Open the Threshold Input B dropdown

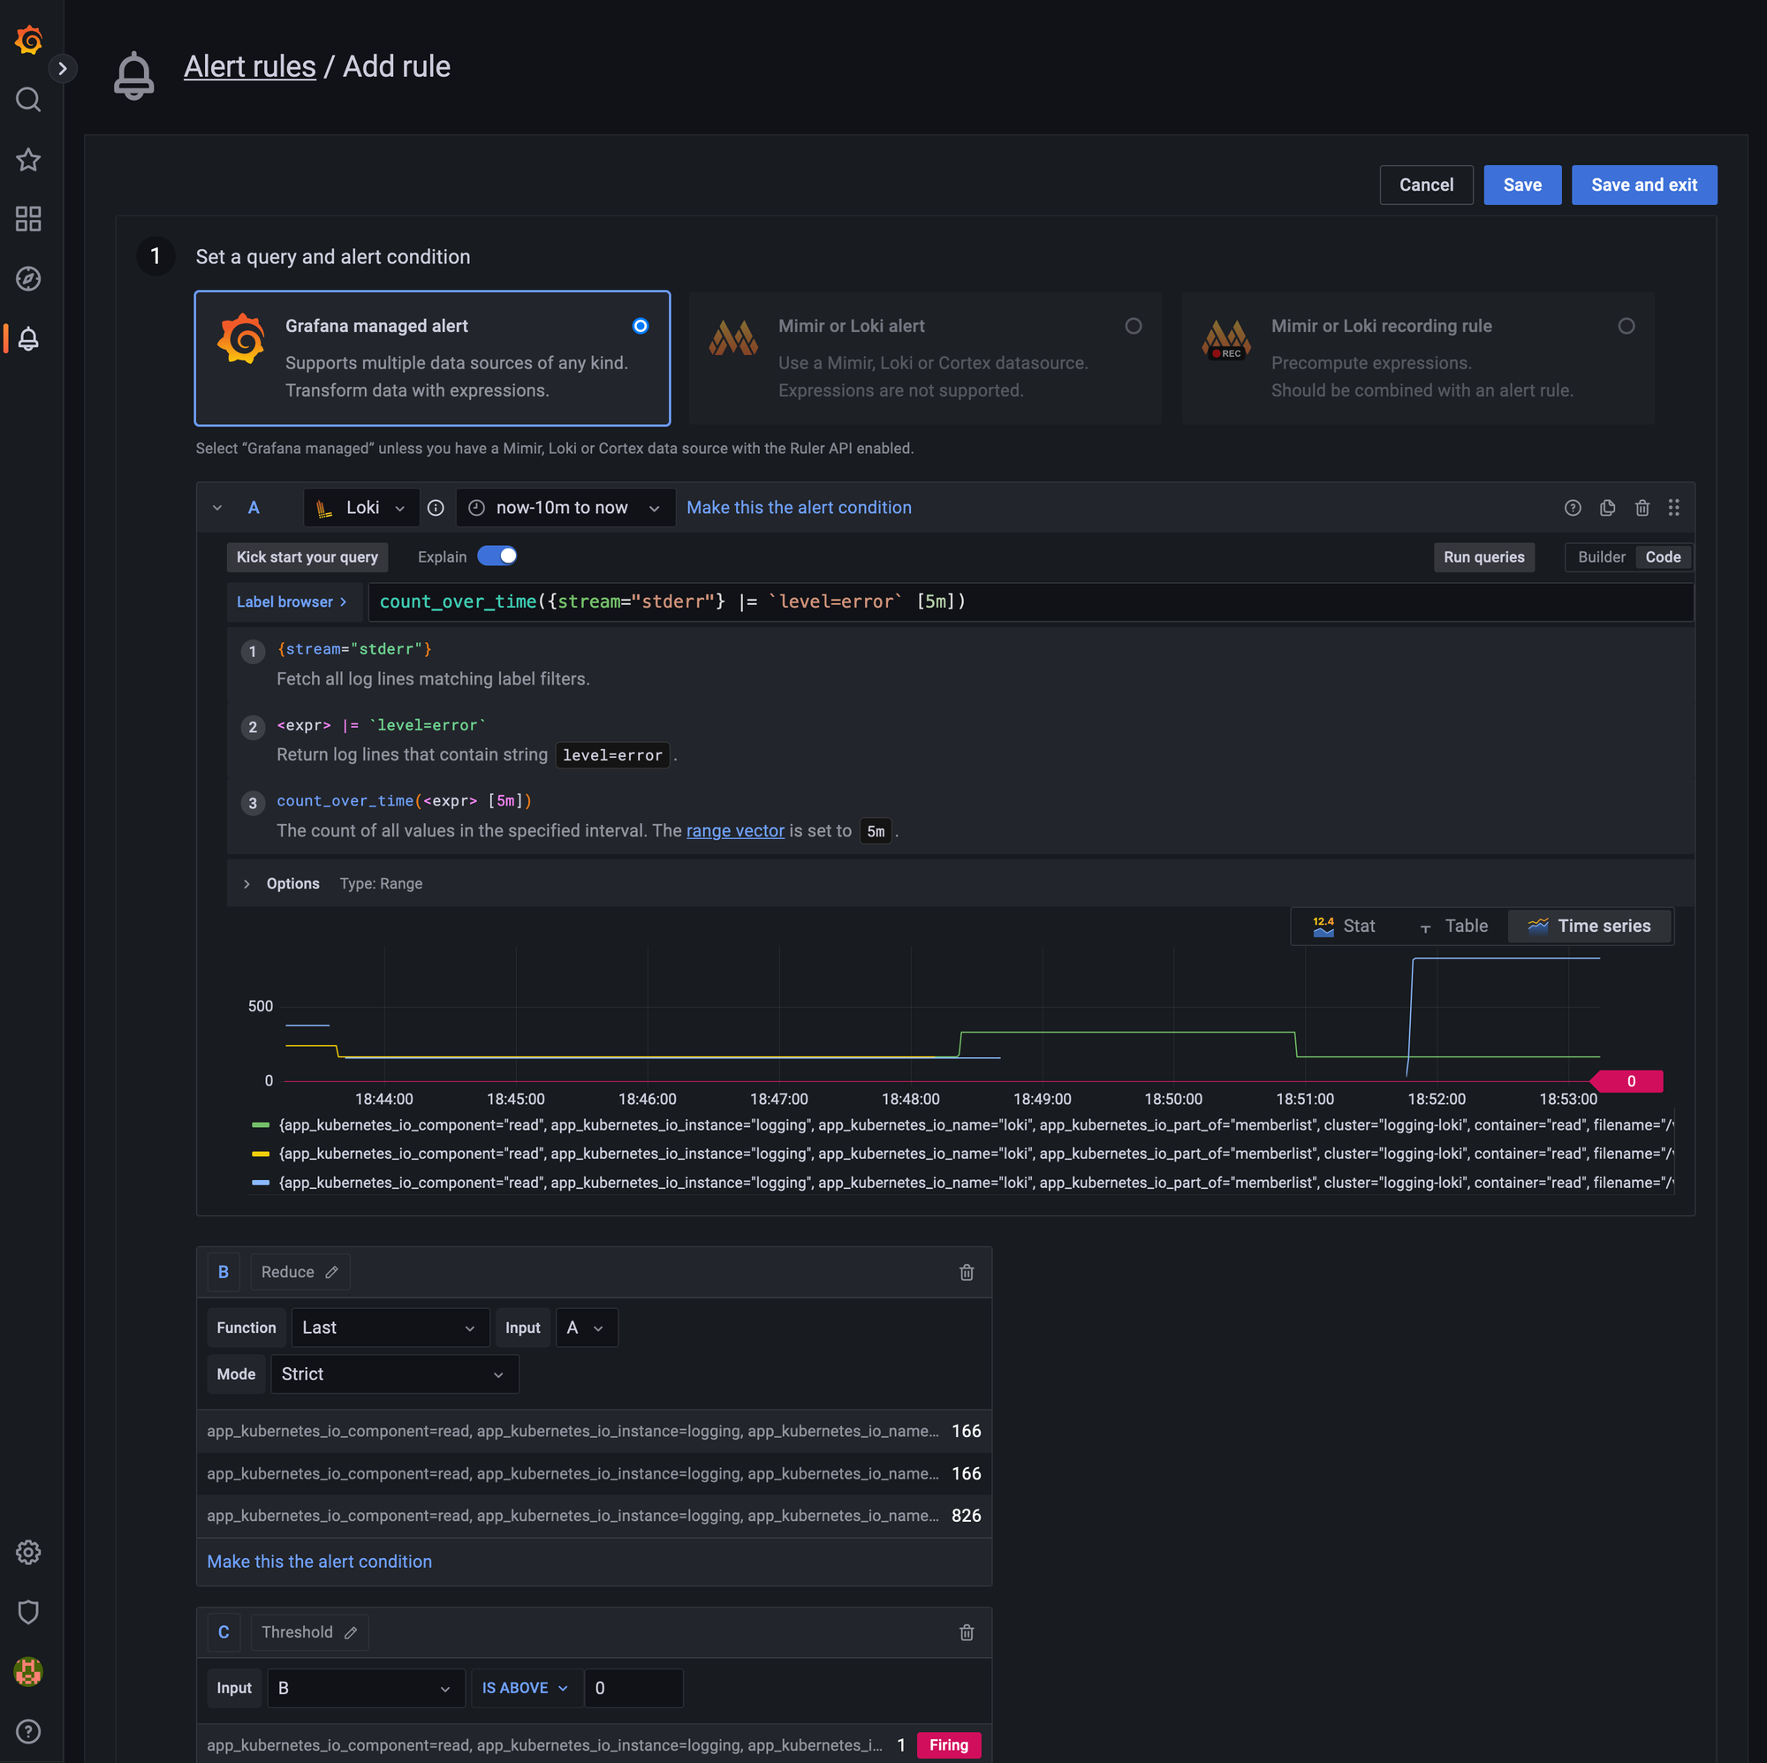pos(366,1688)
